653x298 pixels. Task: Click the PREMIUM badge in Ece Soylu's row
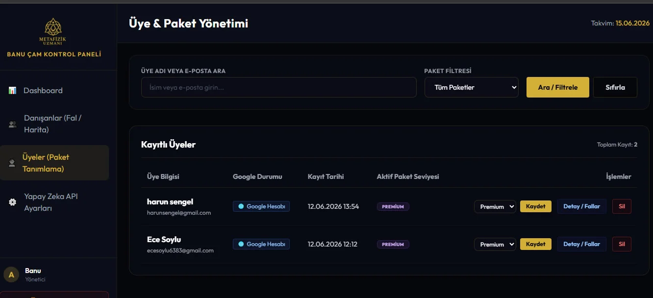(393, 244)
